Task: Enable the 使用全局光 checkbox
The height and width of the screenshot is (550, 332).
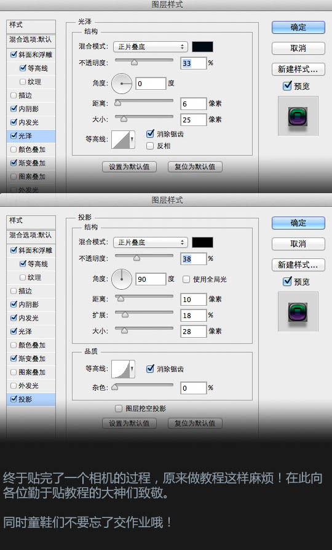Action: 186,279
